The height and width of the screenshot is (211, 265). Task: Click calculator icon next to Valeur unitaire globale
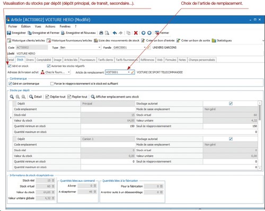(x=53, y=198)
